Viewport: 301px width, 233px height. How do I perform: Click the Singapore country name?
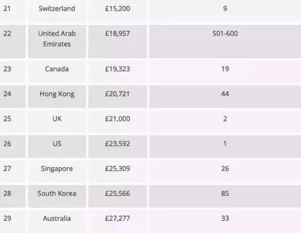click(56, 168)
